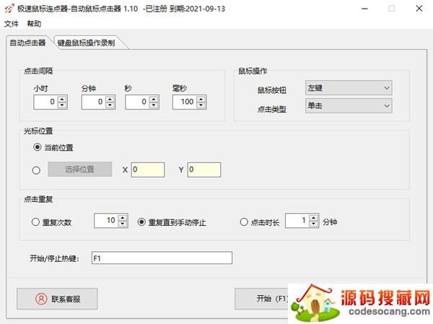Increase the 毫秒 value with up arrow
This screenshot has height=324, width=433.
point(201,99)
